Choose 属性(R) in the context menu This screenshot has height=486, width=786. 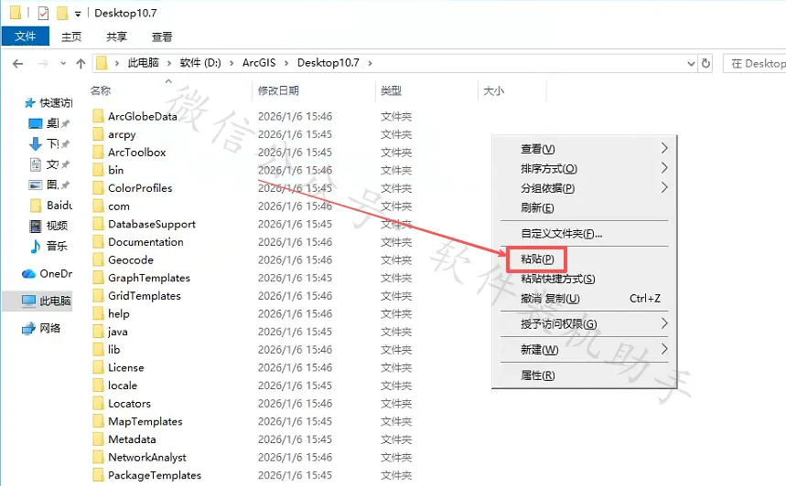[585, 375]
